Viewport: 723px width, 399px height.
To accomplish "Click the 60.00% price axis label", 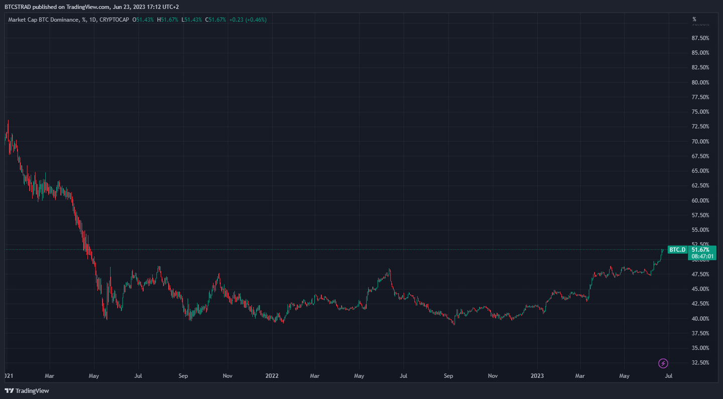I will pos(700,200).
